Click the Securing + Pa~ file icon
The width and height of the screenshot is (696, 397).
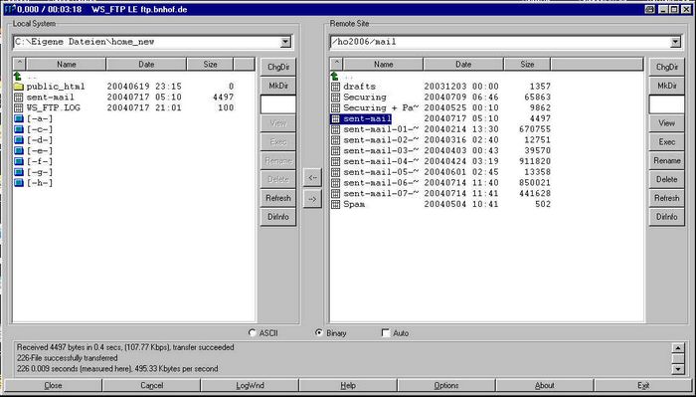(x=336, y=107)
